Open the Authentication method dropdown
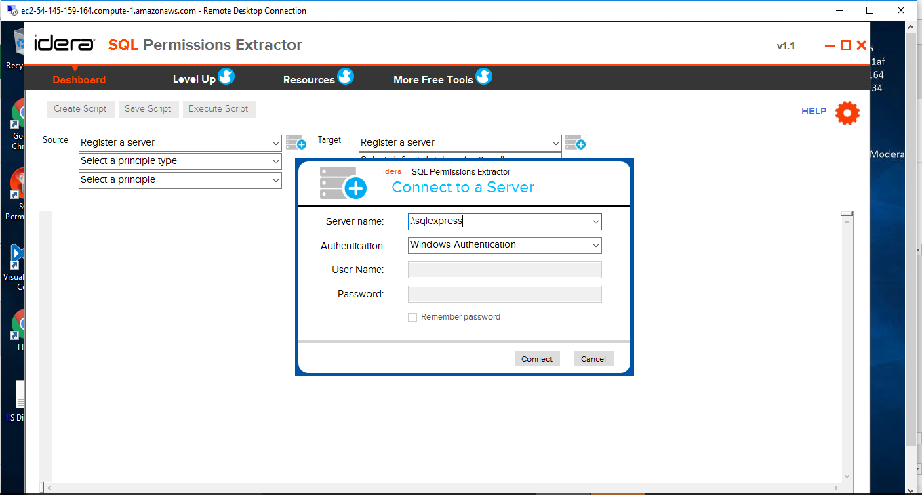Viewport: 922px width, 495px height. tap(595, 245)
